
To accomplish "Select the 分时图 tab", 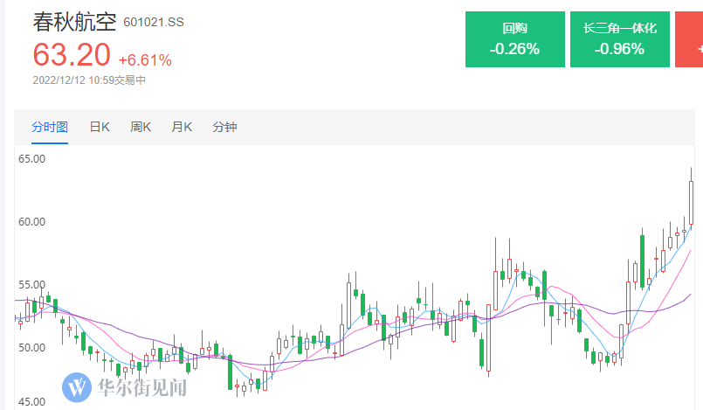I will point(50,127).
